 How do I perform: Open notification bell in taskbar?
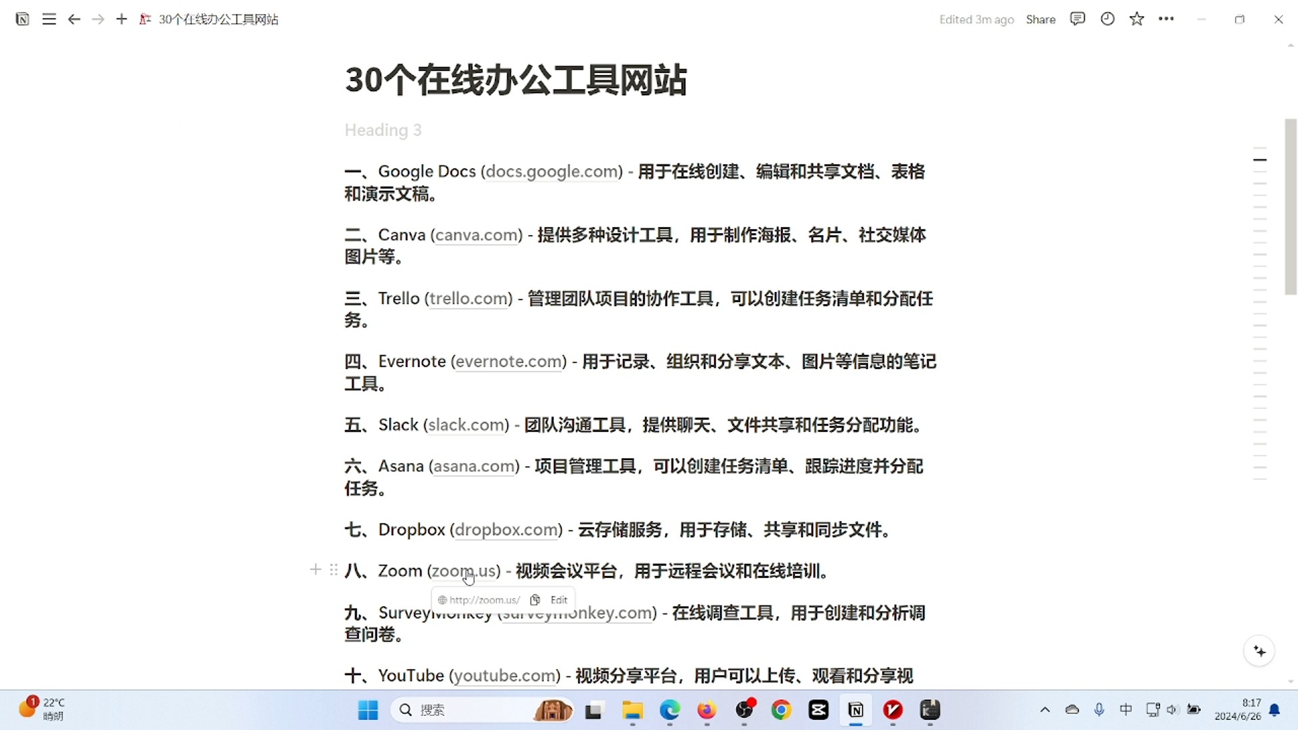tap(1275, 710)
